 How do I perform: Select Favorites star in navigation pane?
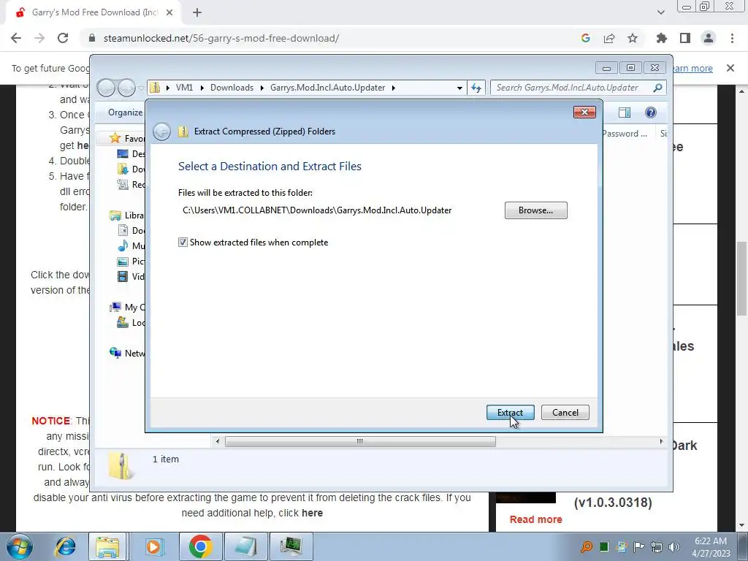pyautogui.click(x=115, y=138)
